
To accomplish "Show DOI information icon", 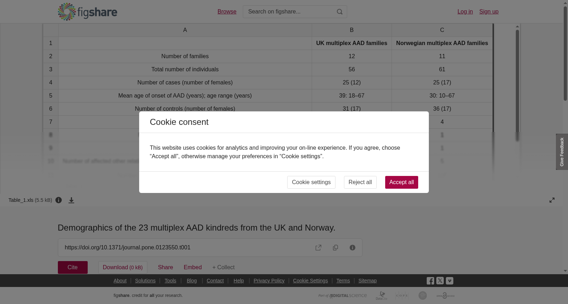I will pos(353,248).
